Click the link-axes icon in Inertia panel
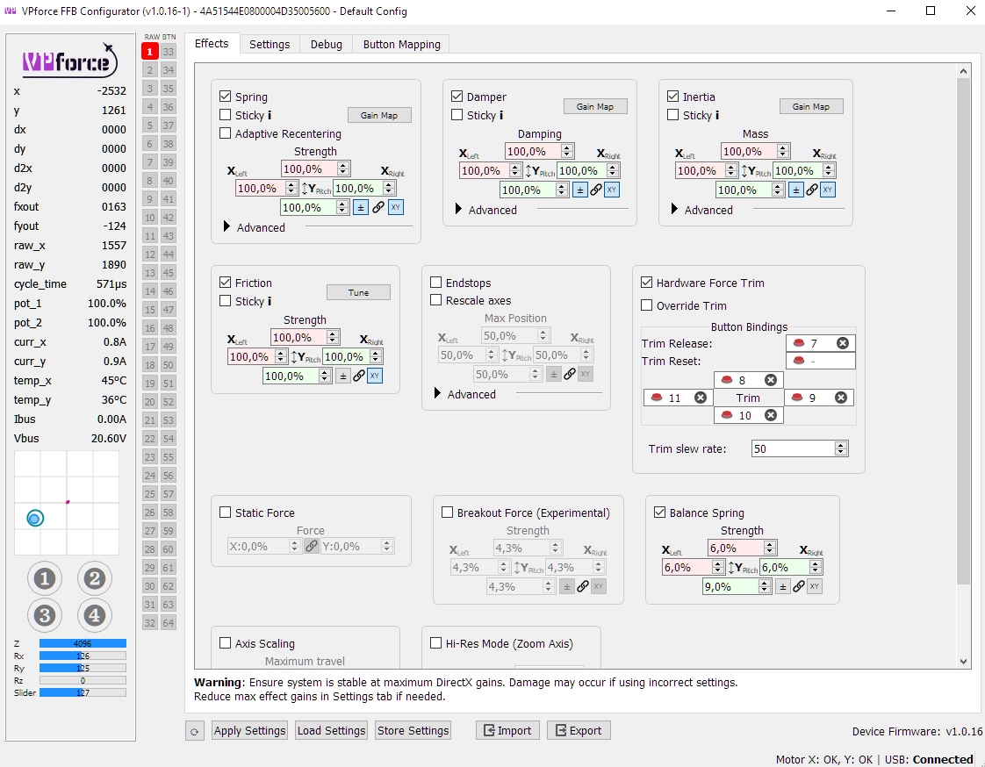Screen dimensions: 985x767 point(812,190)
